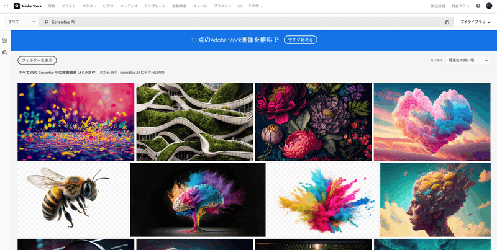The height and width of the screenshot is (250, 497).
Task: Open the 写真 menu item
Action: [52, 6]
